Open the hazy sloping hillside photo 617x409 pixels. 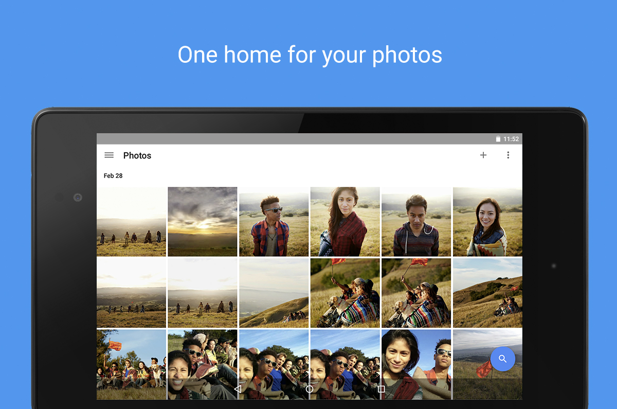click(274, 293)
